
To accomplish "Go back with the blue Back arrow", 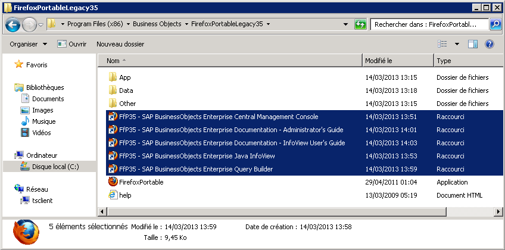I will click(13, 25).
